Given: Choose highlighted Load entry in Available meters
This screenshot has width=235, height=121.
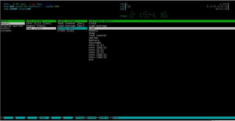Looking at the screenshot, I should click(x=162, y=28).
